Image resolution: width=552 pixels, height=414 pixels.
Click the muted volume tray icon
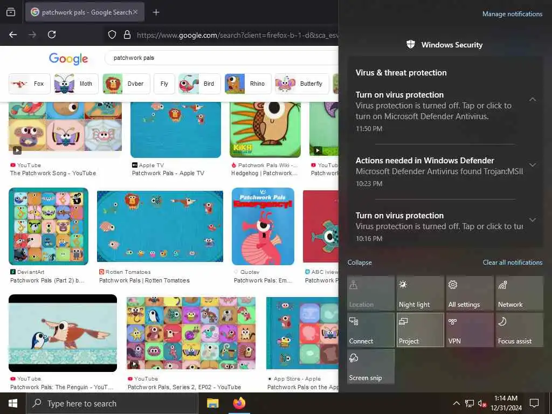[482, 403]
